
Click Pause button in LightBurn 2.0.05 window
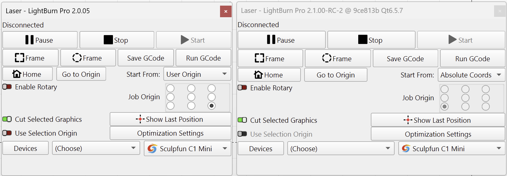pos(40,40)
